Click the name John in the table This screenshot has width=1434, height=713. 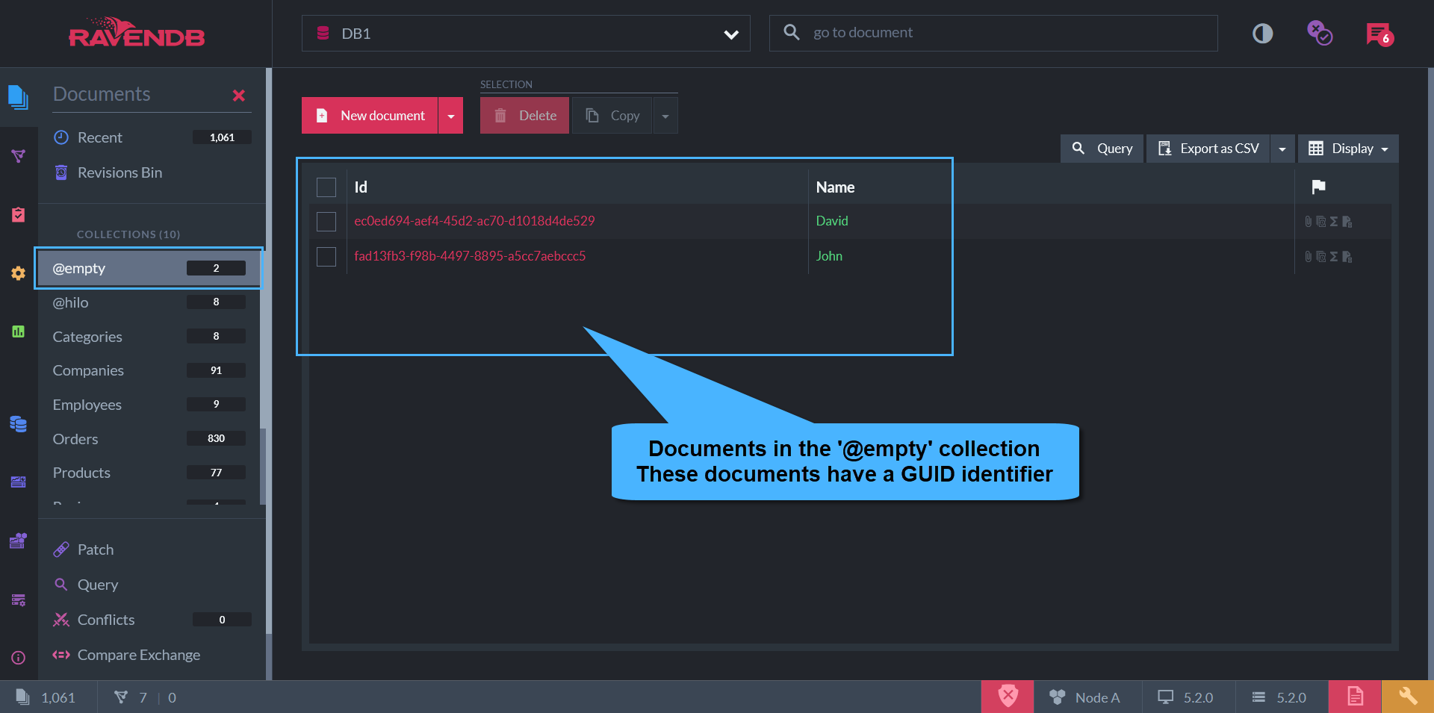pos(829,256)
